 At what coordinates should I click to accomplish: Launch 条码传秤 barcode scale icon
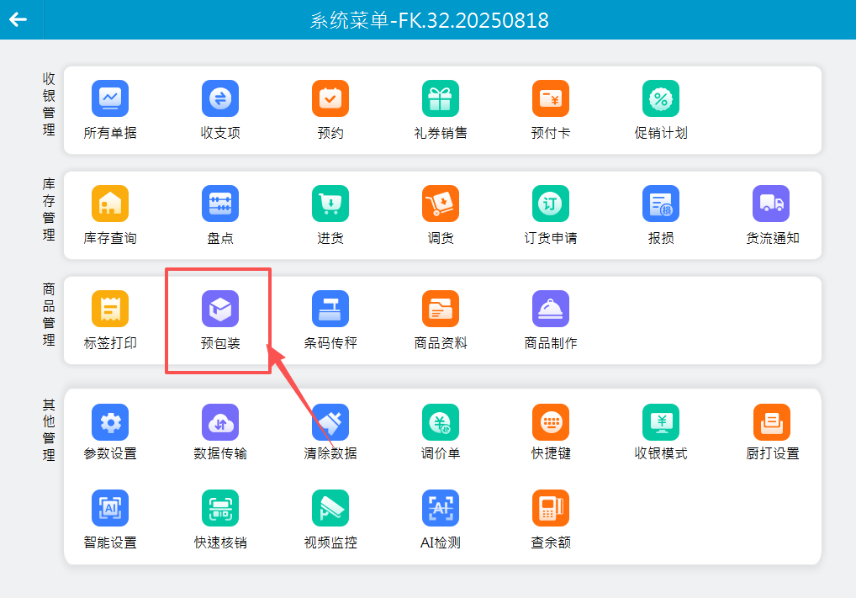click(x=330, y=310)
